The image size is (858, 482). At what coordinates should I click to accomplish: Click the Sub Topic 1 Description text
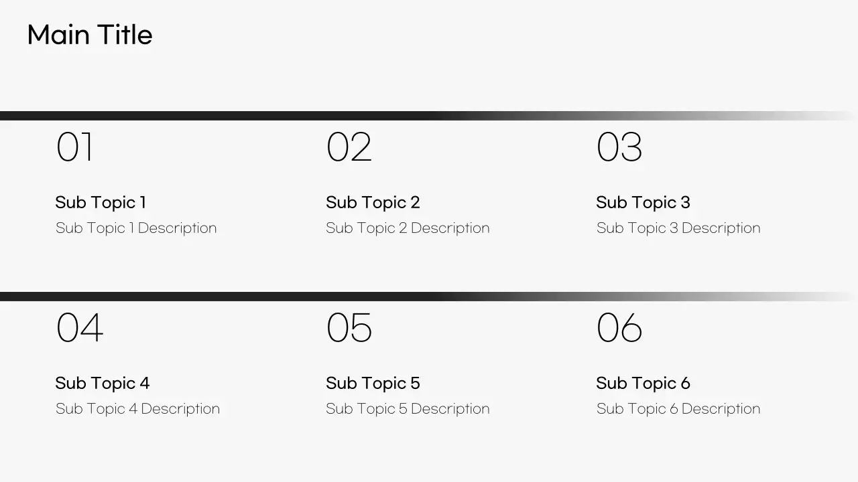click(136, 228)
